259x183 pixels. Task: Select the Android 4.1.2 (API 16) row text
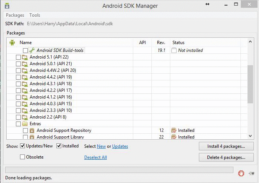[x=51, y=97]
